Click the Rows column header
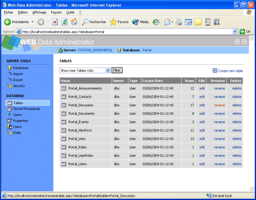256x200 pixels. (189, 81)
